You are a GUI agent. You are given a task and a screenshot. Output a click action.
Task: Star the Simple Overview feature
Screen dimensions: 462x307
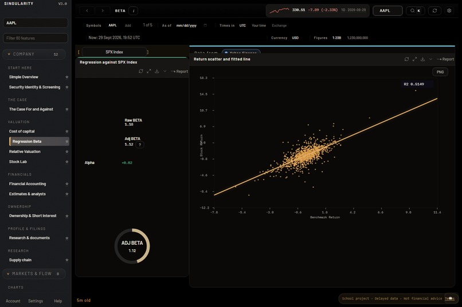tap(67, 77)
